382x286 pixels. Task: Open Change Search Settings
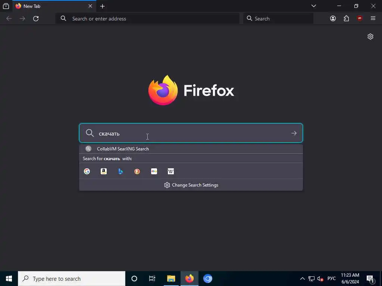[191, 185]
